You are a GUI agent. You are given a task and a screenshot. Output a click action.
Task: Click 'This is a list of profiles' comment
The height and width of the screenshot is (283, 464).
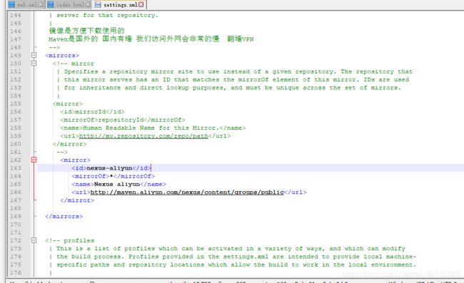231,249
